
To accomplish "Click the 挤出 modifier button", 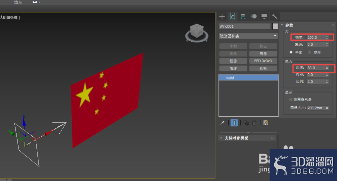I will coord(263,46).
